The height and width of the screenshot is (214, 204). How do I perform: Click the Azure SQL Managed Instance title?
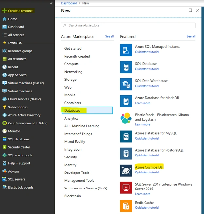[x=158, y=47]
